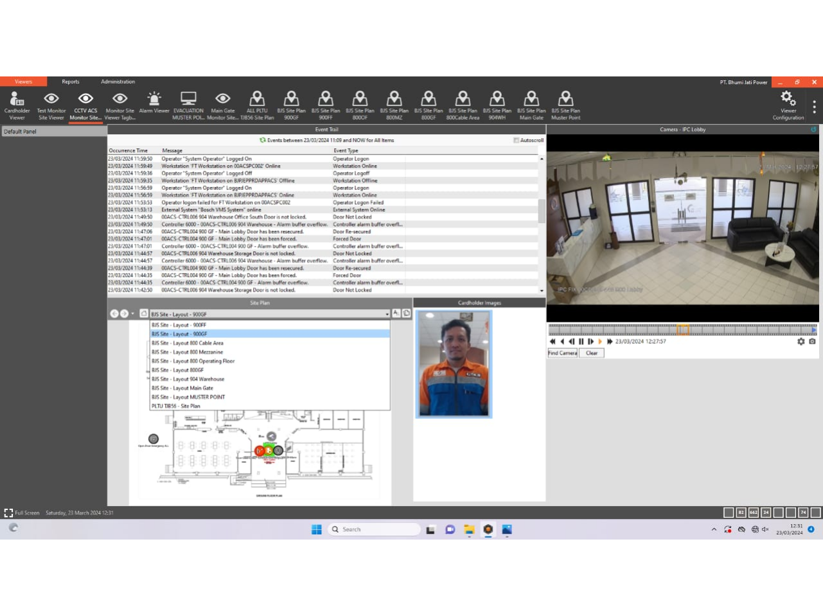
Task: Click the orange marker on video timeline
Action: pyautogui.click(x=683, y=330)
